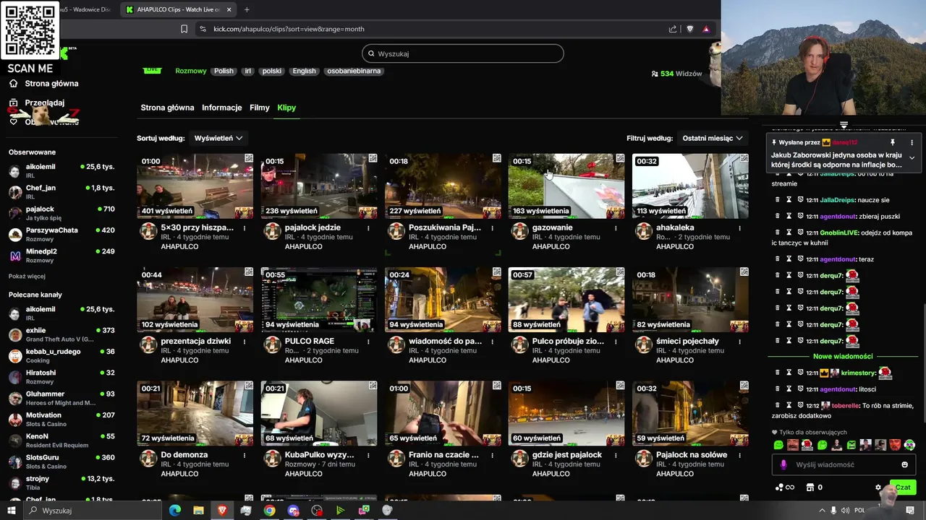The width and height of the screenshot is (926, 520).
Task: Open options menu for 5×30 przy hiszpa... clip
Action: click(245, 228)
